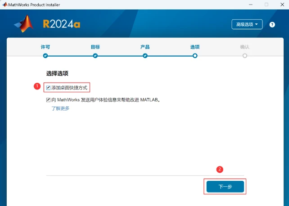Minimize the installer window
The image size is (289, 206).
[x=251, y=4]
